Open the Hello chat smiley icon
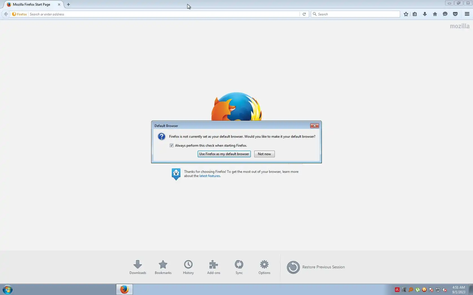Screen dimensions: 473x295 445,14
